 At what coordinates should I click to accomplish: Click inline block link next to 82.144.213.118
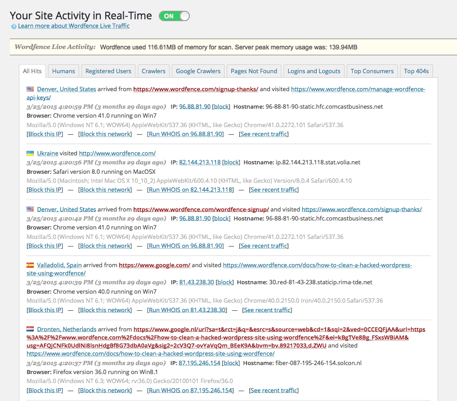coord(231,163)
